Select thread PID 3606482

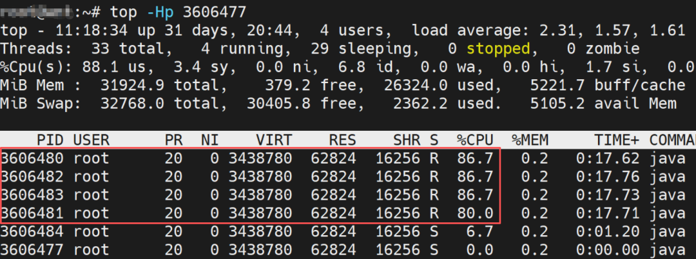(x=32, y=177)
